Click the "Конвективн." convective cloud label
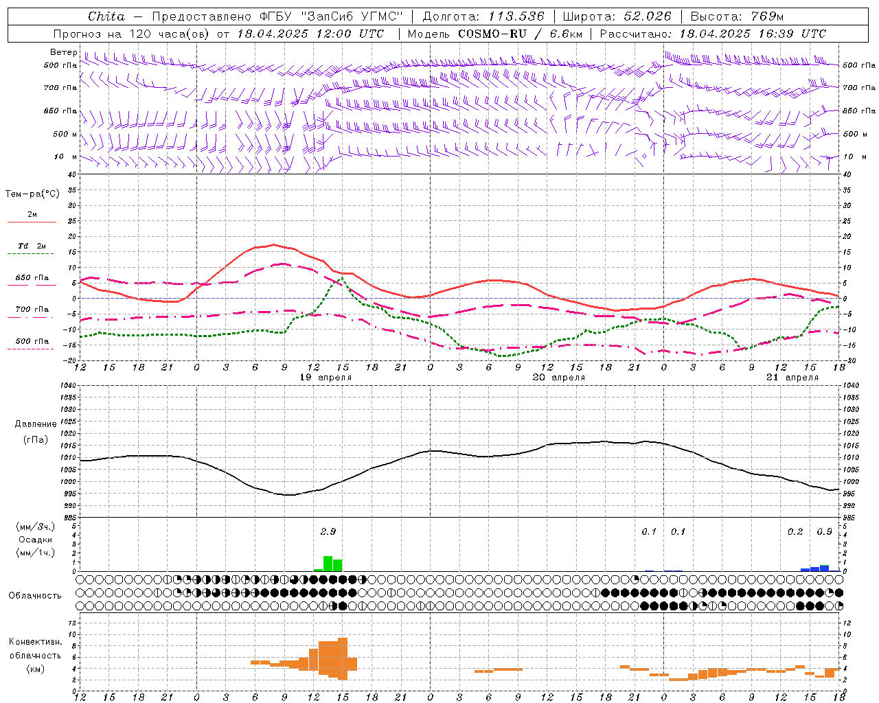879x703 pixels. [x=35, y=642]
